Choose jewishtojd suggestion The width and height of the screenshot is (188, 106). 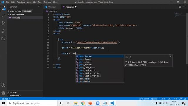click(100, 79)
